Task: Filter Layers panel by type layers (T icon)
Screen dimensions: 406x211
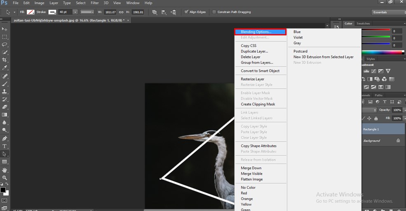Action: pyautogui.click(x=385, y=102)
